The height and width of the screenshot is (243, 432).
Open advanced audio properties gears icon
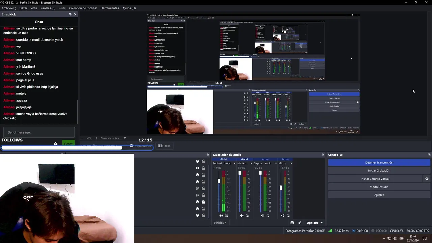tap(300, 223)
